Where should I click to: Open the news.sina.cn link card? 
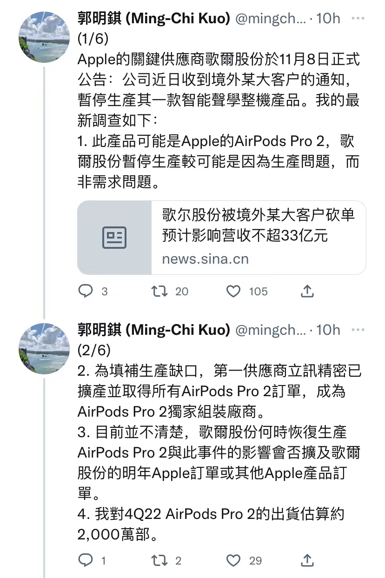[x=258, y=237]
